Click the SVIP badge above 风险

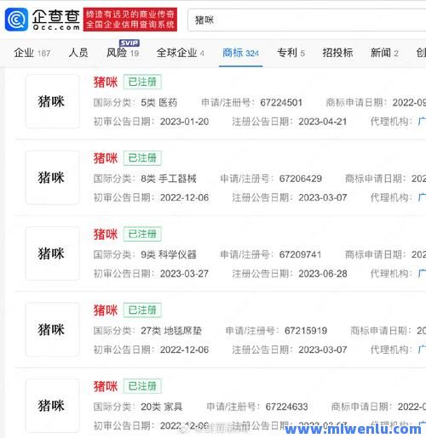pyautogui.click(x=130, y=43)
